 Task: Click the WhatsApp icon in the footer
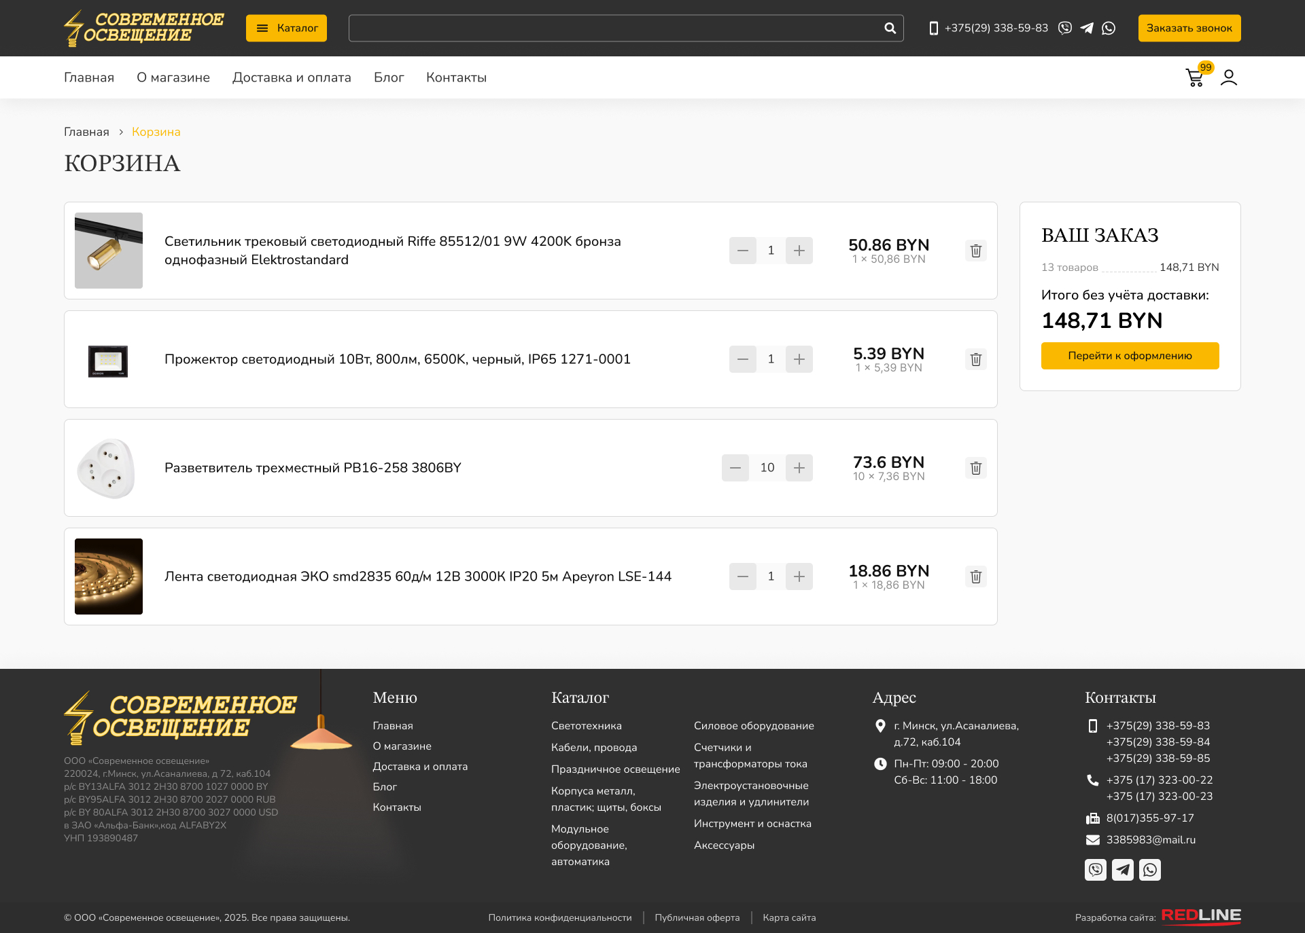1149,869
